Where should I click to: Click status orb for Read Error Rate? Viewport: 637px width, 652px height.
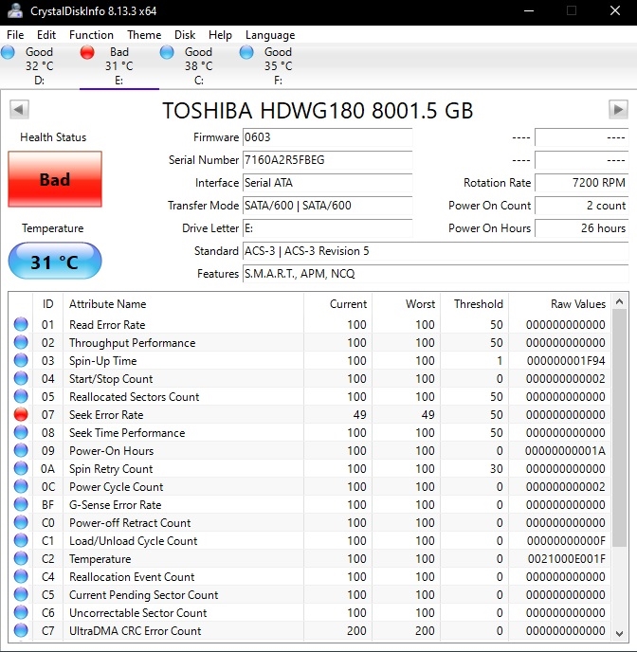pos(21,324)
